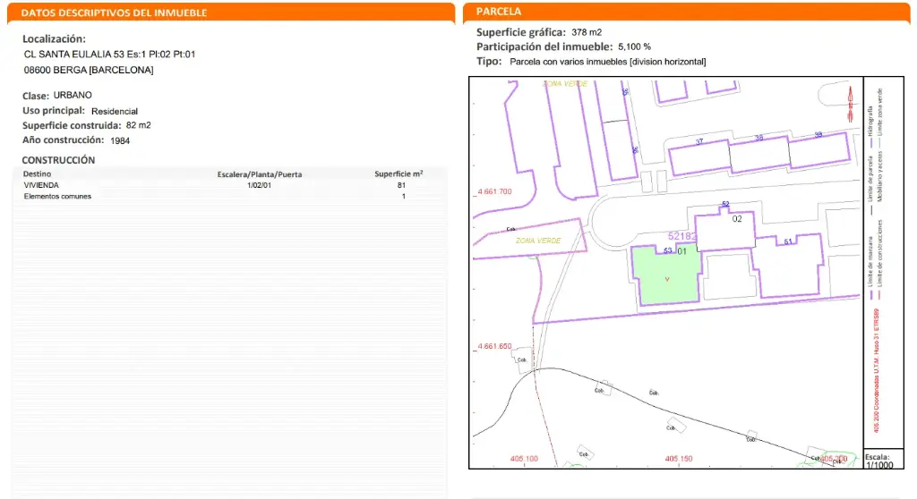Click the red north arrow on the map
Viewport: 917px width, 499px height.
point(848,103)
